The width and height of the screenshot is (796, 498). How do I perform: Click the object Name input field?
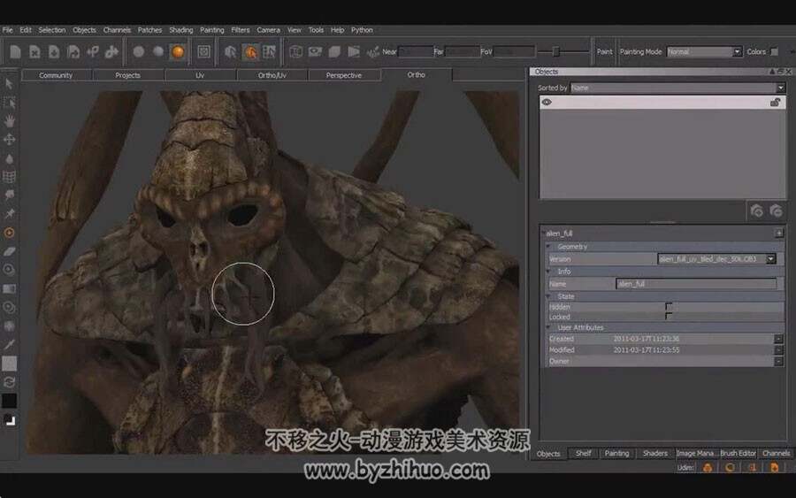point(696,284)
